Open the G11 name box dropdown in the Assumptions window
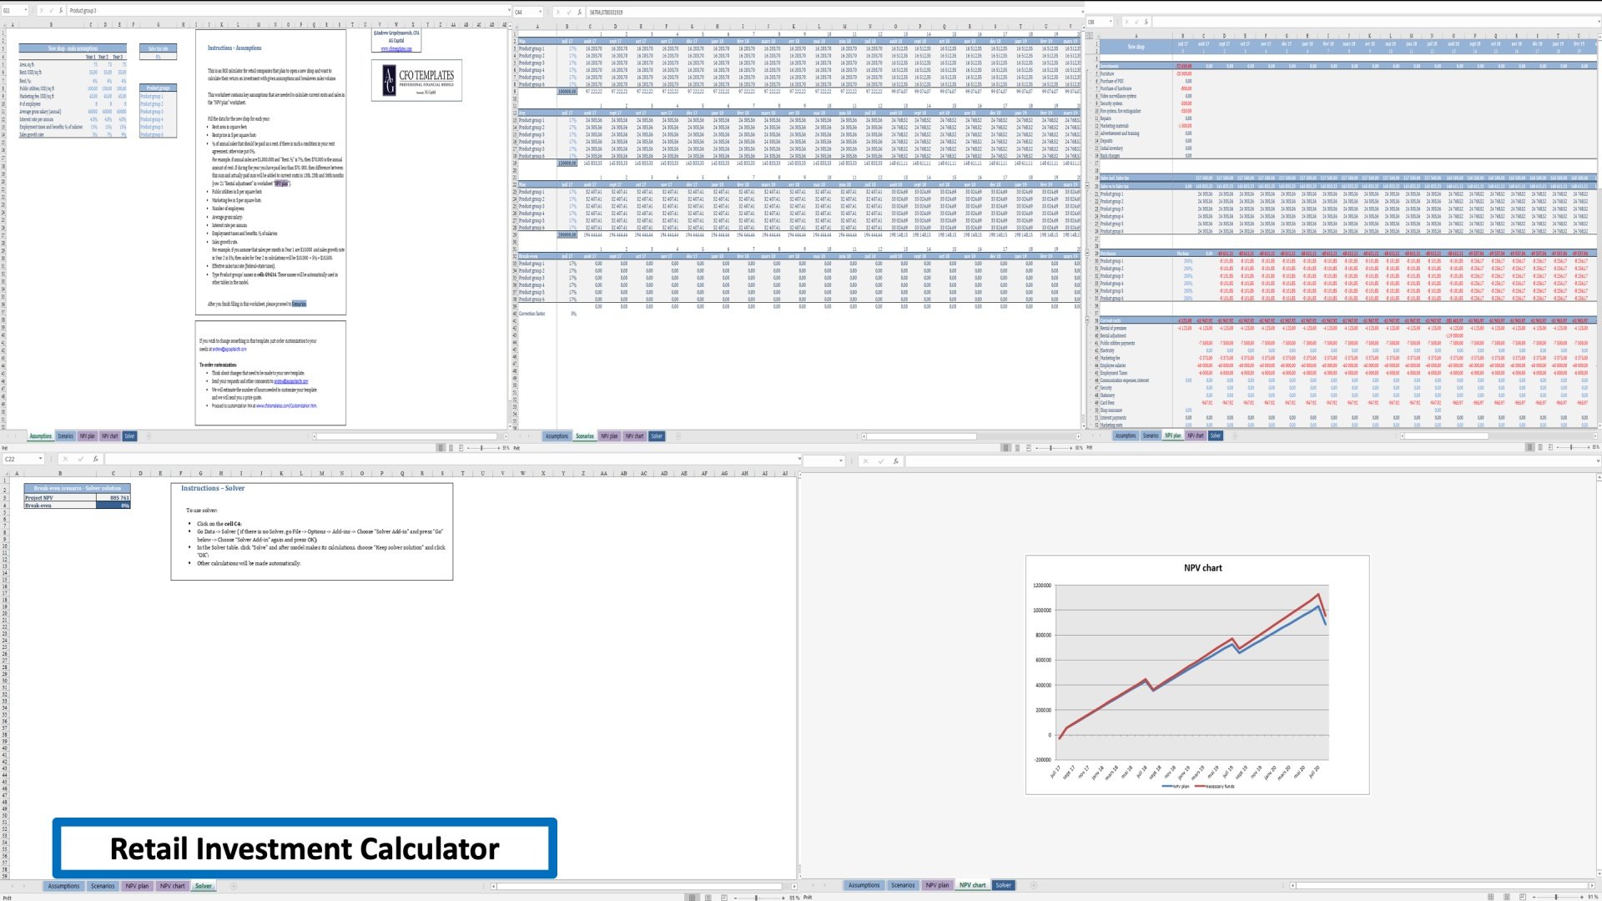1602x901 pixels. [x=27, y=11]
